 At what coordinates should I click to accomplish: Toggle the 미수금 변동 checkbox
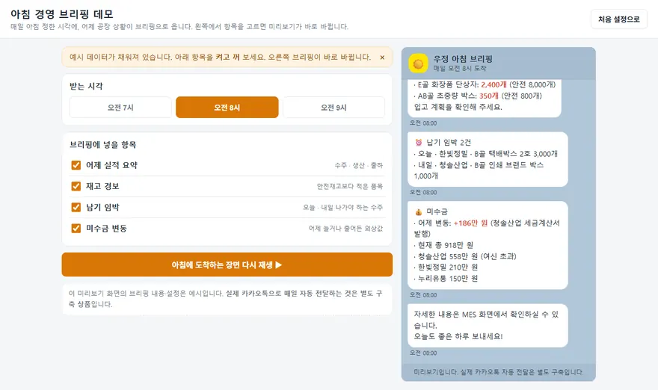76,228
